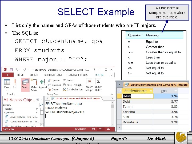Choose the Pass-Through query type
Image resolution: width=192 pixels, height=144 pixels.
(72, 85)
